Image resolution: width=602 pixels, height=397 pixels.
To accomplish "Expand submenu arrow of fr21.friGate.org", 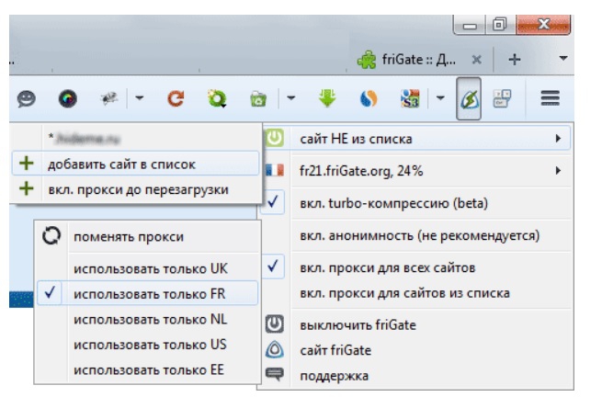I will [x=558, y=171].
